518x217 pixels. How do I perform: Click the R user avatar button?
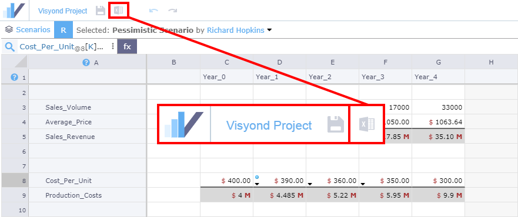pyautogui.click(x=64, y=30)
